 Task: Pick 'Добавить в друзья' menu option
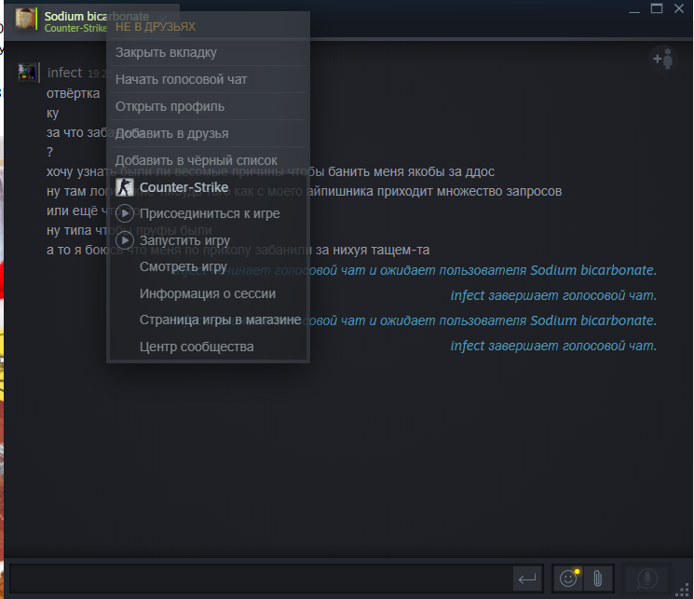208,134
